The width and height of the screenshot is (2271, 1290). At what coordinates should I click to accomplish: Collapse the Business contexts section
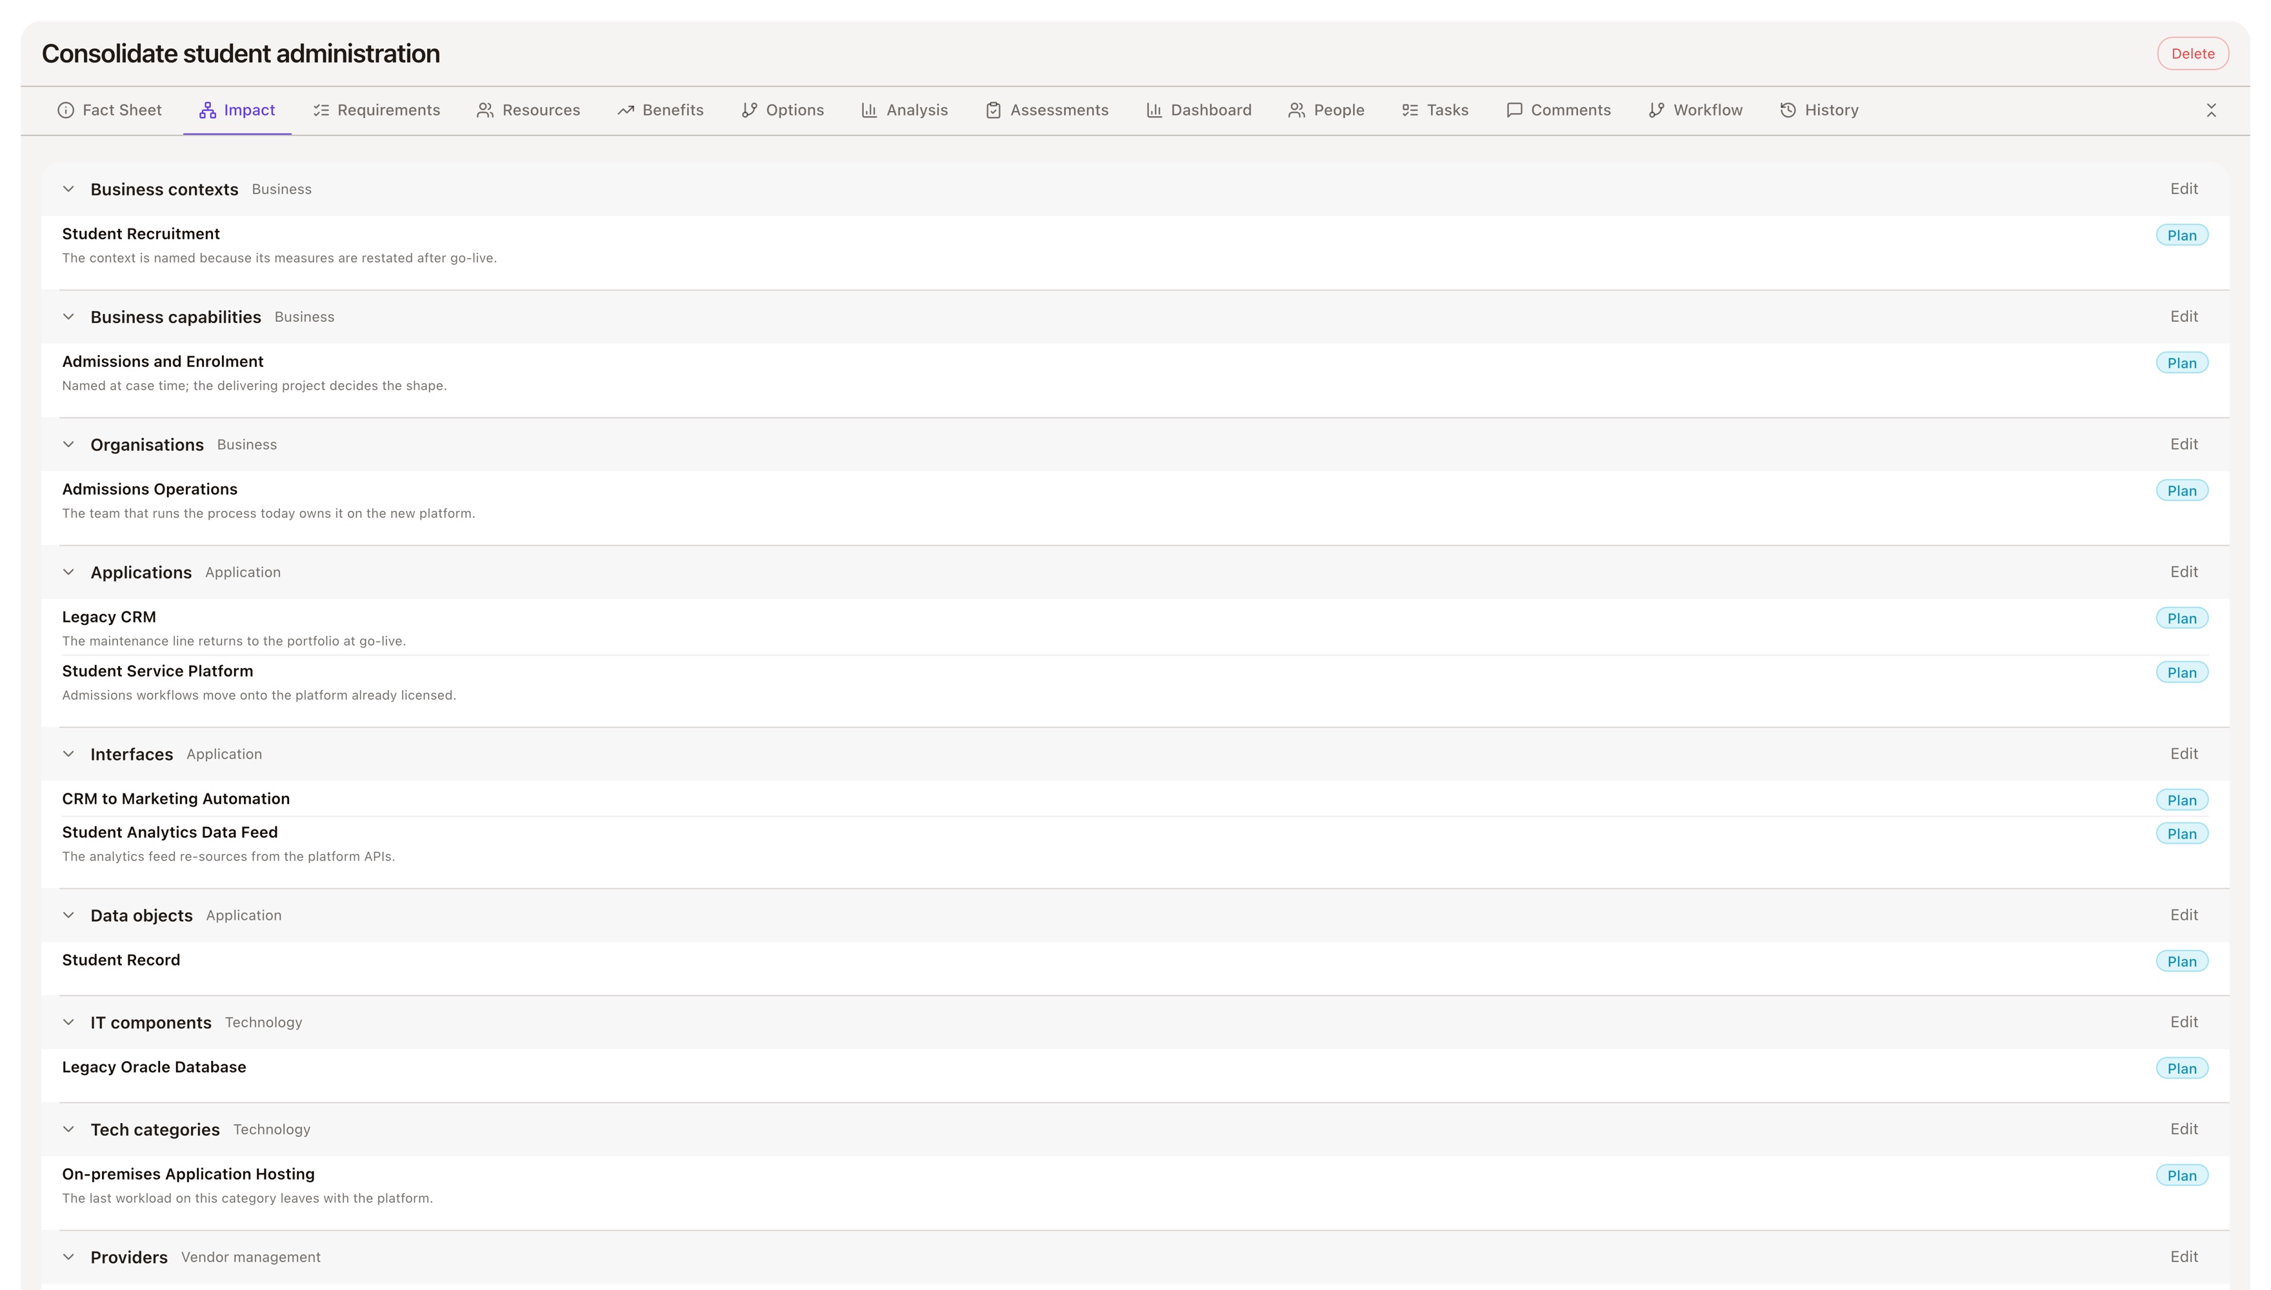coord(68,189)
